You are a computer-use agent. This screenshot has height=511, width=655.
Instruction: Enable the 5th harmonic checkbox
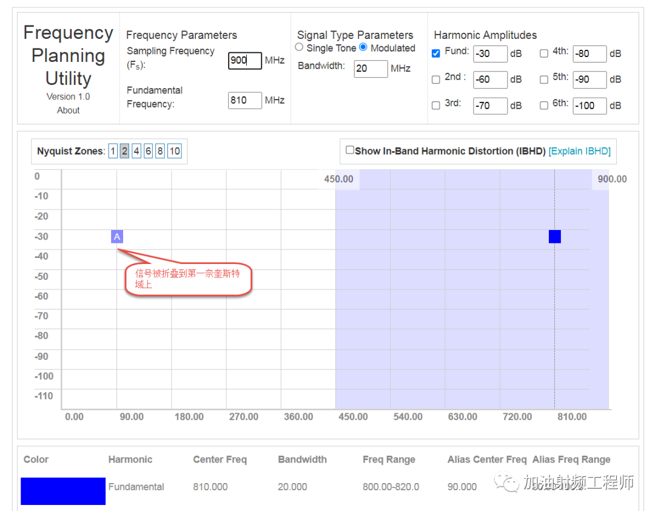tap(544, 80)
